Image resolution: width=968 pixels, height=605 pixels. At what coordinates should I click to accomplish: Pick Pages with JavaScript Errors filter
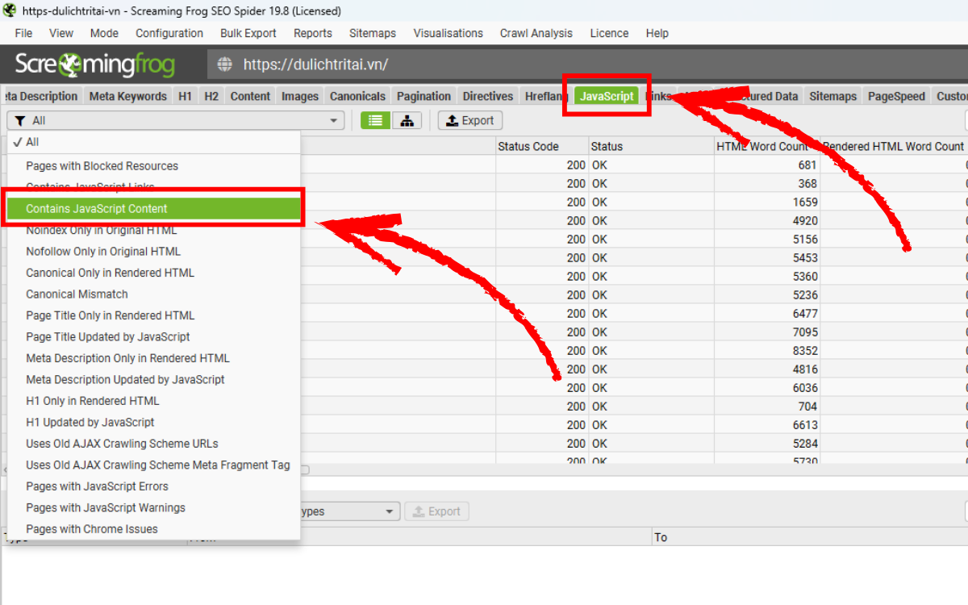(97, 486)
